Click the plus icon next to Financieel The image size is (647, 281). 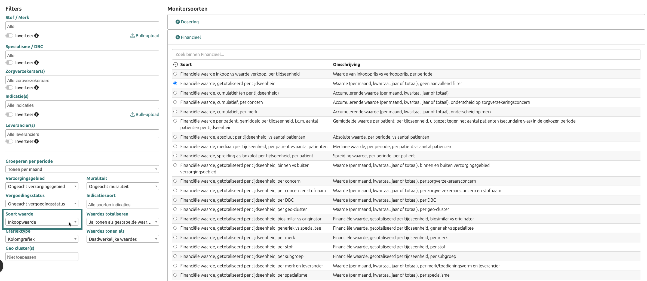point(178,37)
